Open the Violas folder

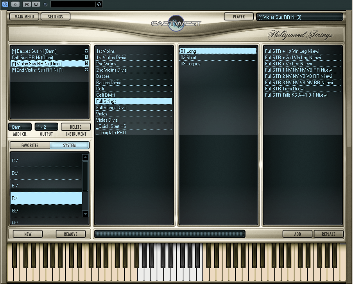[134, 114]
